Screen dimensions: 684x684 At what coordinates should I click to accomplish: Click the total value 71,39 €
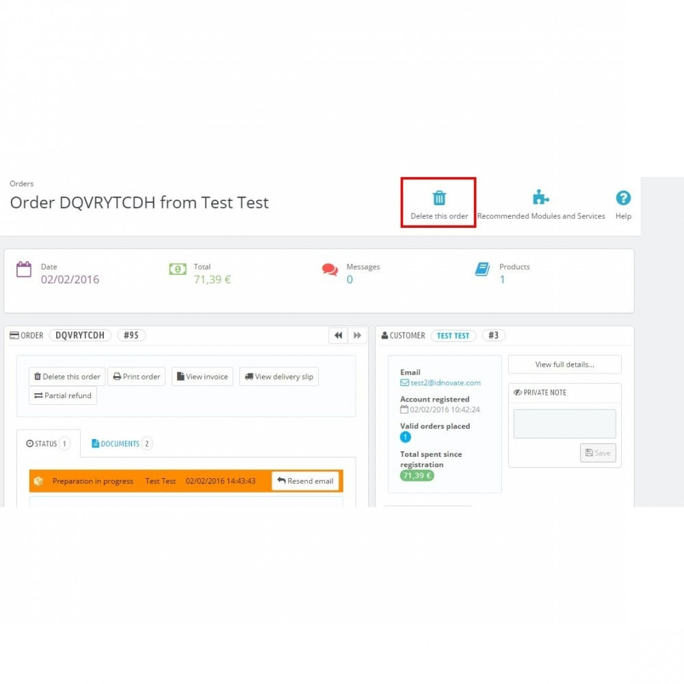point(212,279)
